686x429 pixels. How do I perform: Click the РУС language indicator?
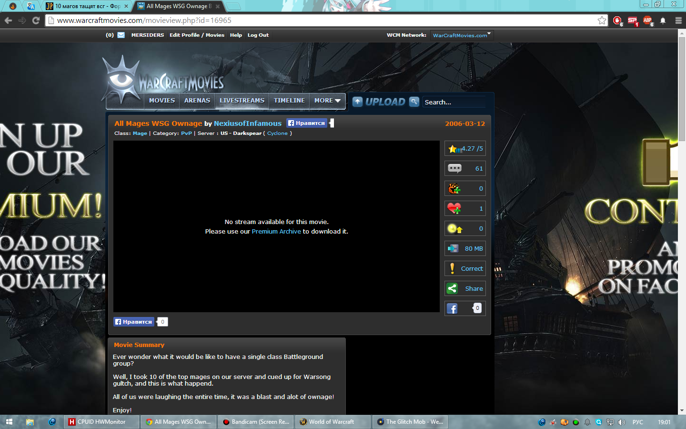tap(638, 422)
